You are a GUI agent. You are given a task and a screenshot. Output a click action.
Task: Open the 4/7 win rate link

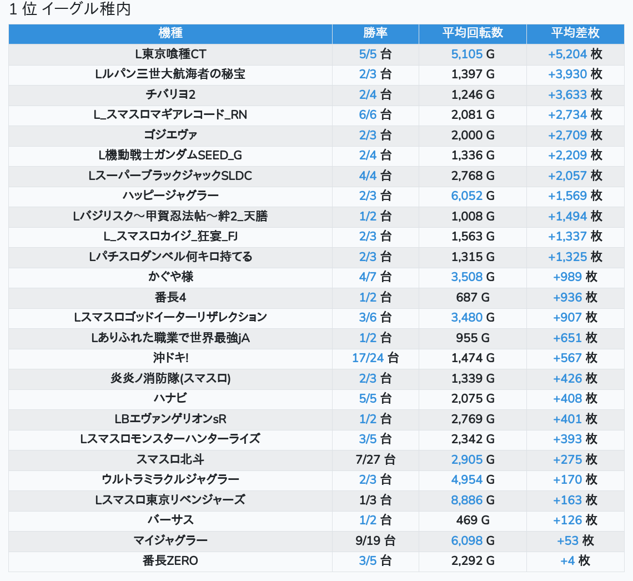(368, 277)
